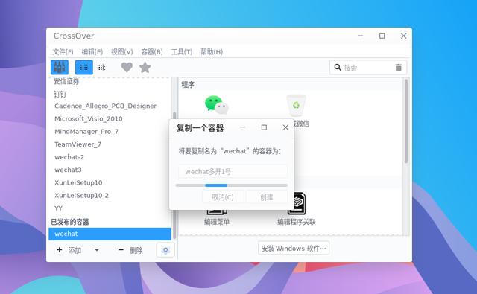
Task: Select Microsoft_Visio_2010 container
Action: [89, 119]
